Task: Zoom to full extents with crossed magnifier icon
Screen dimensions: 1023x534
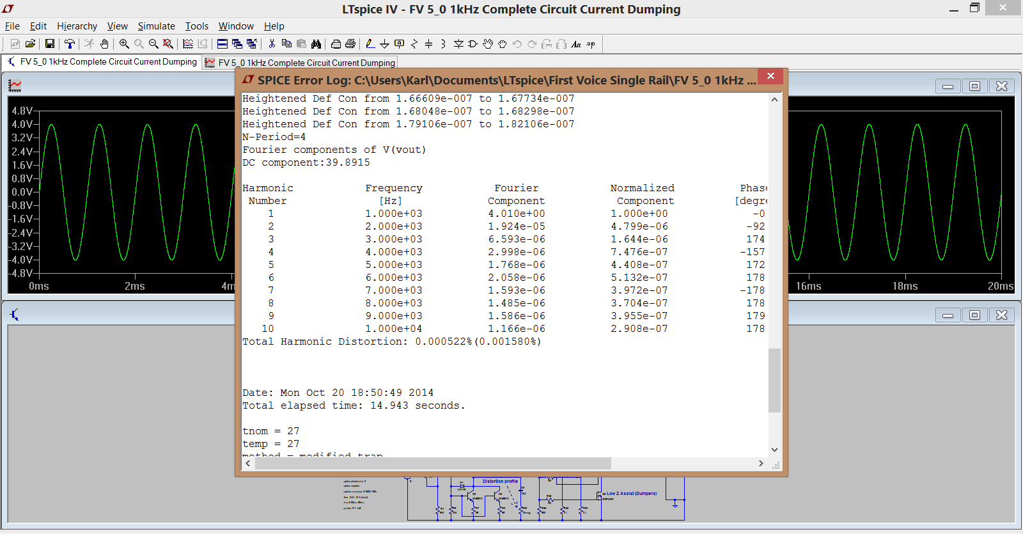Action: (168, 44)
